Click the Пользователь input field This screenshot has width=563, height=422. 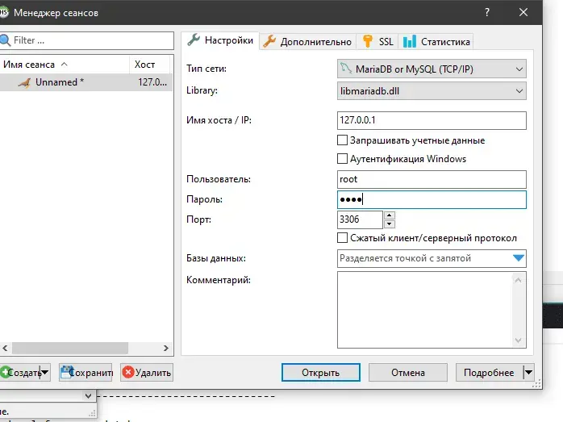[432, 179]
